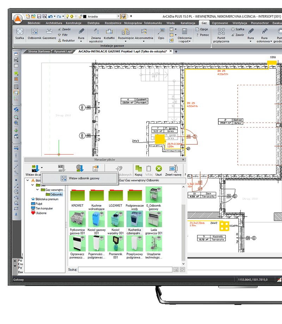Click the Undo arrow icon
This screenshot has width=282, height=324.
pos(50,16)
